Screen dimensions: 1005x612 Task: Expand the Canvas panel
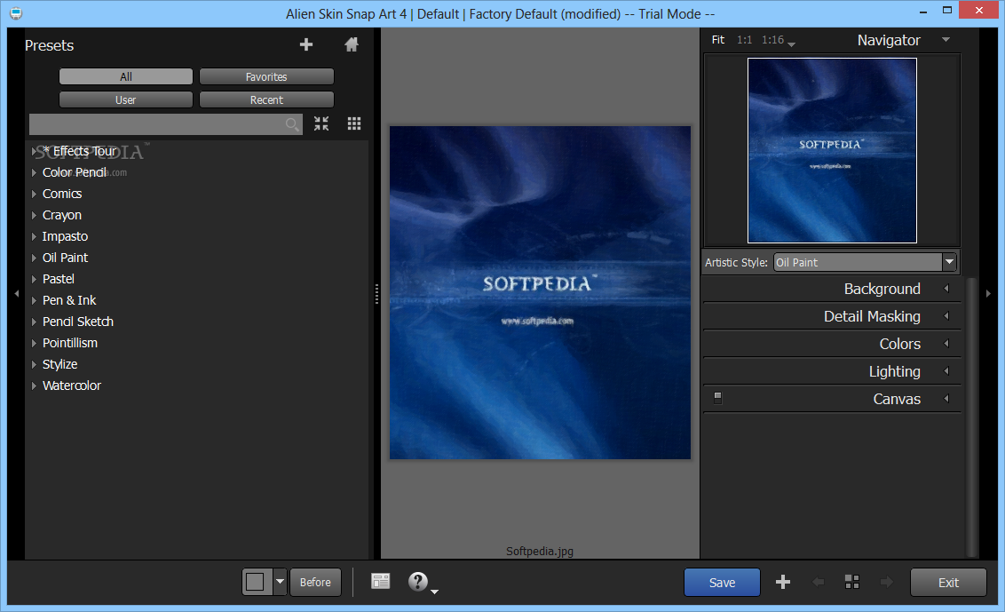tap(946, 399)
